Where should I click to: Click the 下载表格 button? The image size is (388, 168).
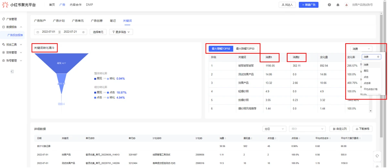pyautogui.click(x=362, y=129)
